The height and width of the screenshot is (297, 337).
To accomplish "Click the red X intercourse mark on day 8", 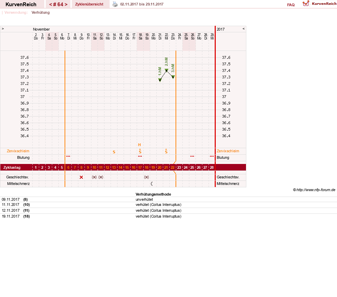I will point(81,177).
